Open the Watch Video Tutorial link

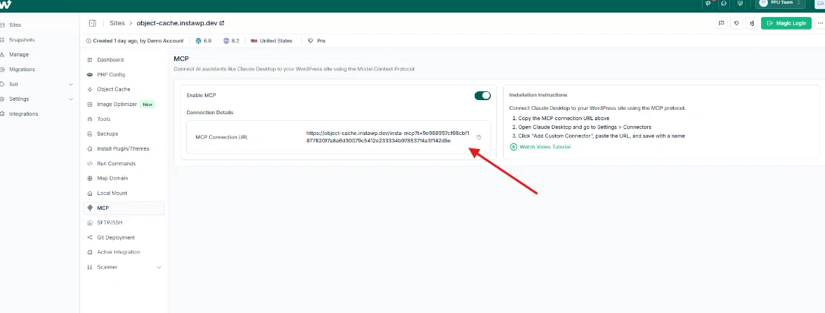click(x=545, y=147)
